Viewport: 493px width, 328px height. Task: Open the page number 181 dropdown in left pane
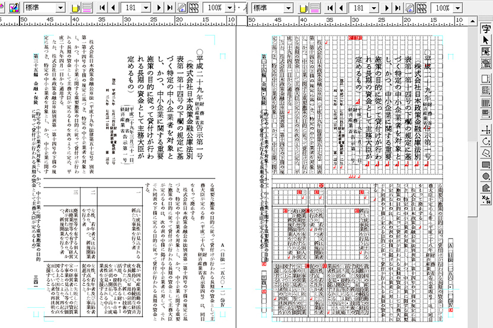pyautogui.click(x=146, y=8)
